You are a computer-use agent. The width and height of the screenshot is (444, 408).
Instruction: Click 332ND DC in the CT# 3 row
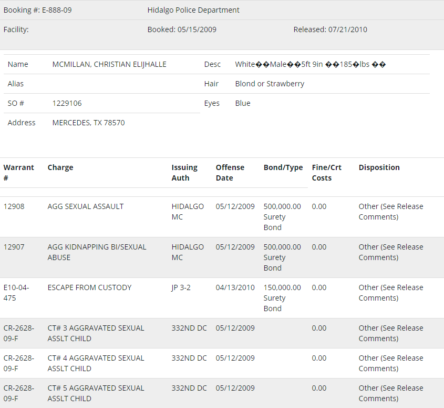189,329
